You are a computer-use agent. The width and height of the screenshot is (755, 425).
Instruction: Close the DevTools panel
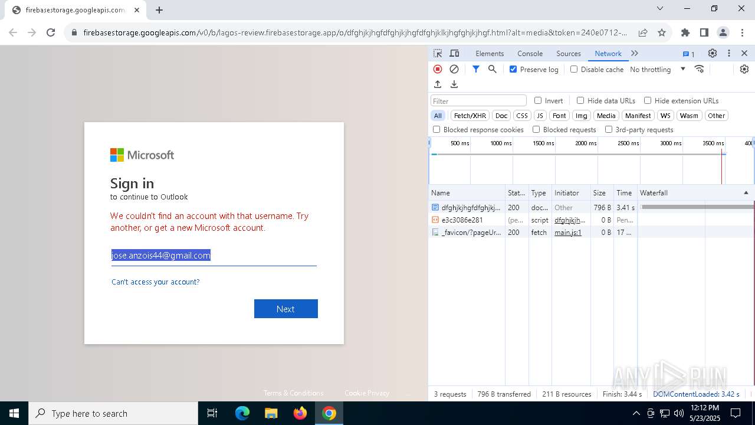(744, 53)
